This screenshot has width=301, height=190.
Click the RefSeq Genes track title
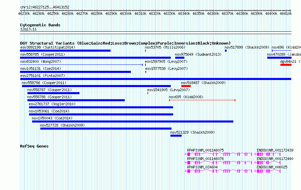point(34,146)
